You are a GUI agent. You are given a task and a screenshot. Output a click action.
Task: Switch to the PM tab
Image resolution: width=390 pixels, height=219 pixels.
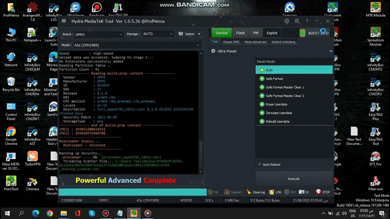coord(256,33)
